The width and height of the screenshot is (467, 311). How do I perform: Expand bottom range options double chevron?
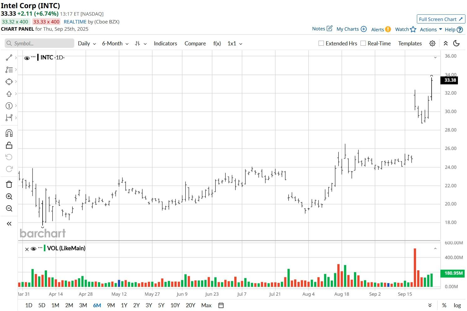[x=430, y=305]
